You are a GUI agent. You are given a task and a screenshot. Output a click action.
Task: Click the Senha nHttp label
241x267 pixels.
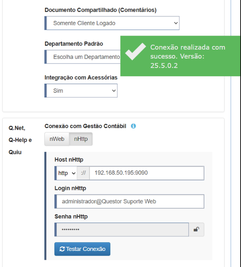coord(71,216)
